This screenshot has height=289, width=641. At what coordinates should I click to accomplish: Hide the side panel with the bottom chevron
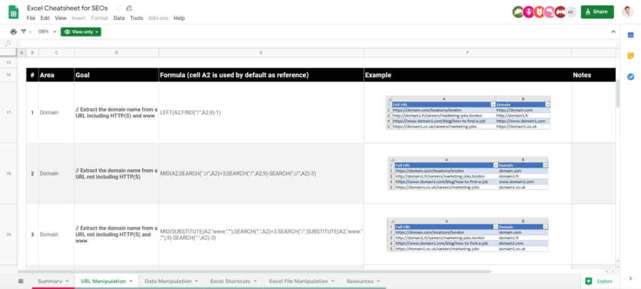click(x=630, y=278)
